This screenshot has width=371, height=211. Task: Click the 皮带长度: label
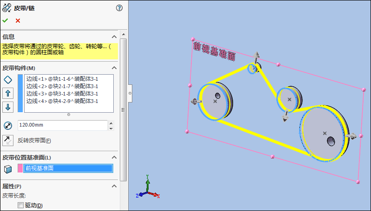pyautogui.click(x=14, y=196)
